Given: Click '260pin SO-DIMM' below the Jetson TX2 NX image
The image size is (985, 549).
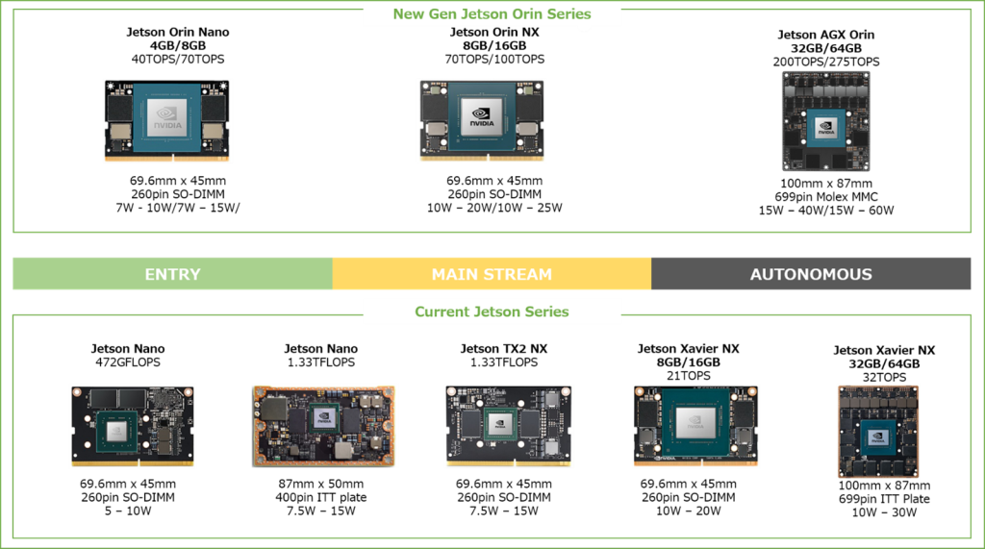Looking at the screenshot, I should (x=504, y=497).
